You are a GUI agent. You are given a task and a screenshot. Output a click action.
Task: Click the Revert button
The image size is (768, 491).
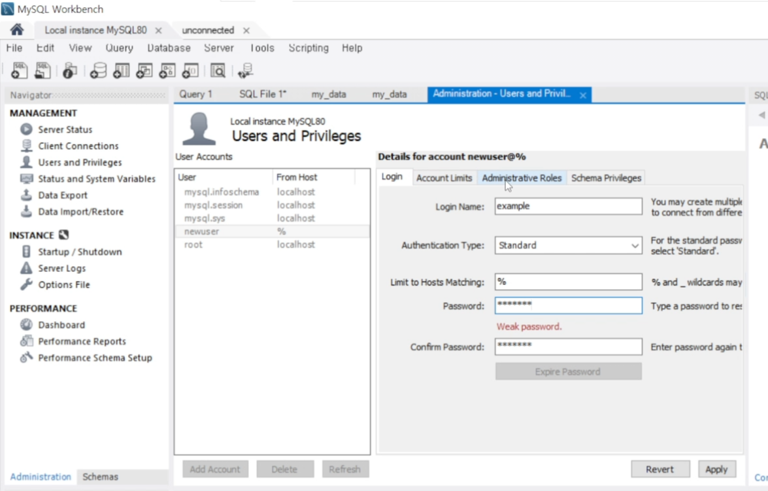(x=659, y=469)
